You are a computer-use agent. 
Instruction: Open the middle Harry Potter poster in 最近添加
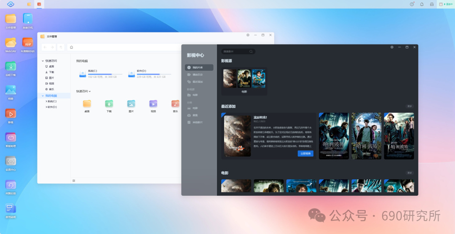click(x=367, y=136)
